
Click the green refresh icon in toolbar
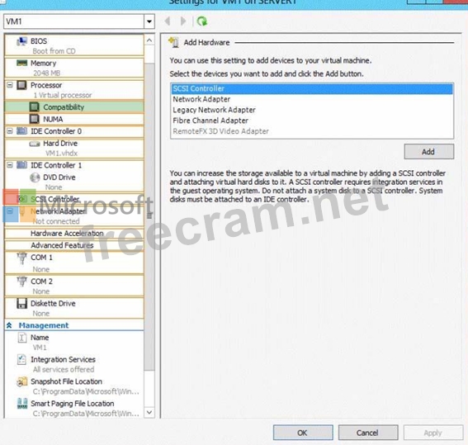tap(202, 21)
